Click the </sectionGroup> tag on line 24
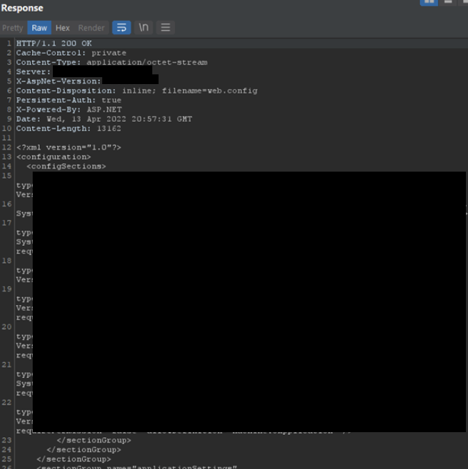Image resolution: width=468 pixels, height=469 pixels. 84,450
